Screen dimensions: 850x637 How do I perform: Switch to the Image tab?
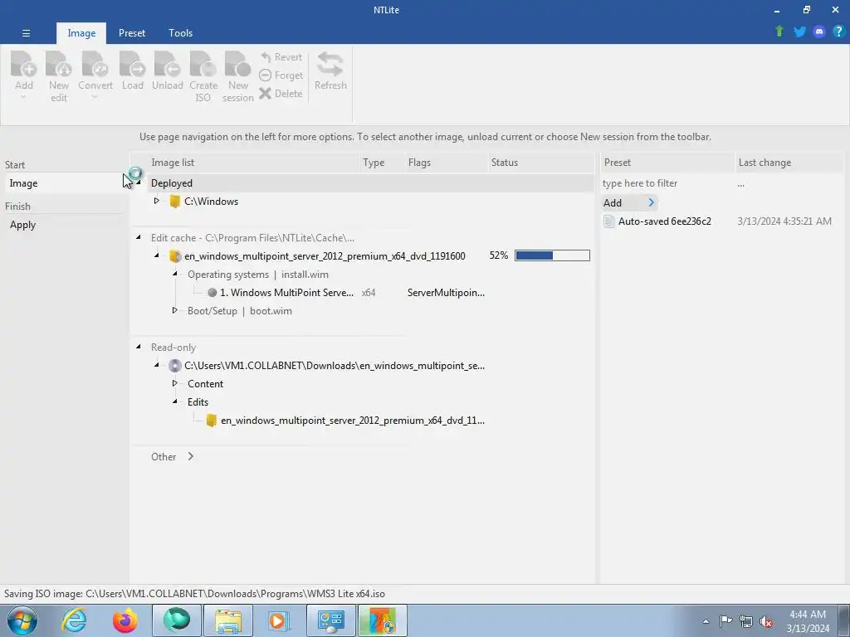(x=81, y=33)
